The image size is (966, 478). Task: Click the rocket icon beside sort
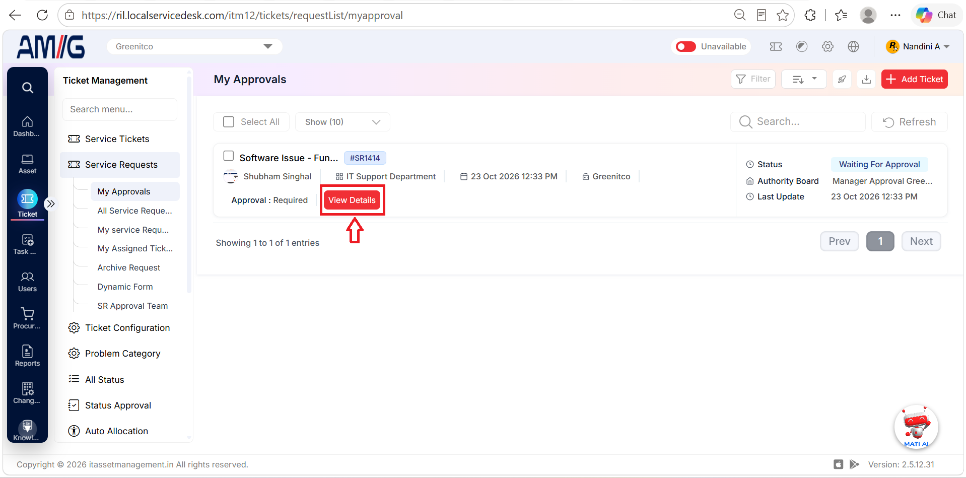click(842, 79)
